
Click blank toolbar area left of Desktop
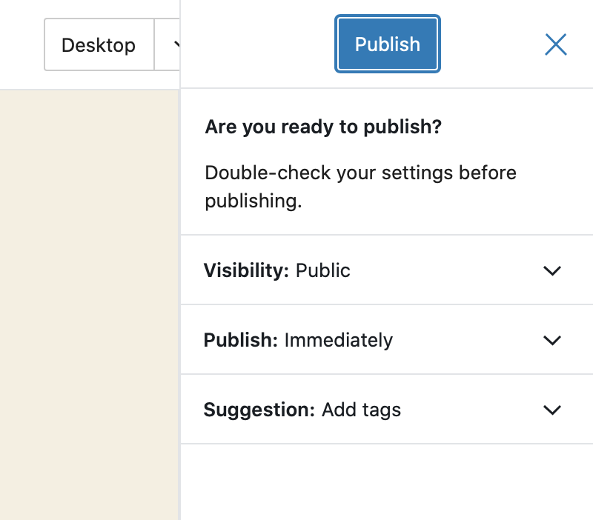tap(22, 44)
